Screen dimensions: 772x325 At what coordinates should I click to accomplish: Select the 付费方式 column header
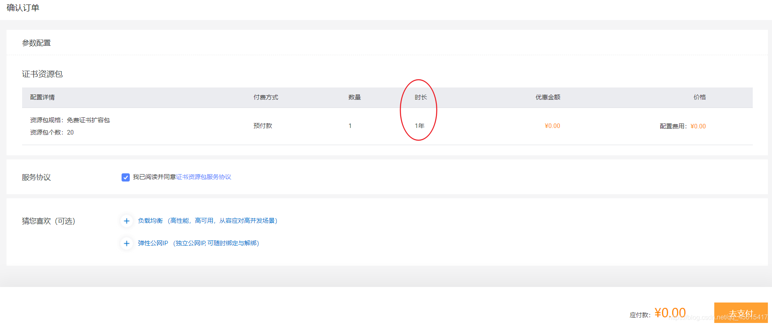(266, 97)
